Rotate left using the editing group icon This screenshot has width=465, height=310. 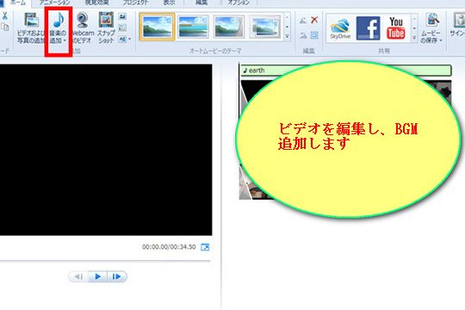point(303,20)
